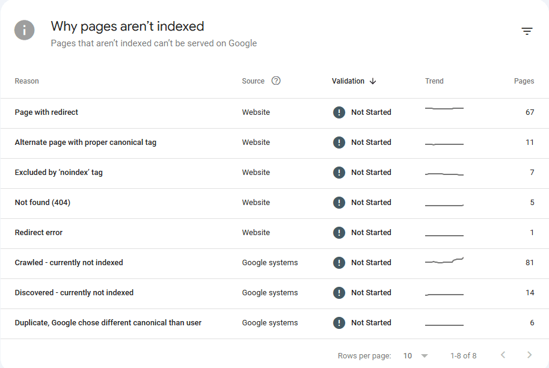The width and height of the screenshot is (549, 368).
Task: Click 'Website' source in Page with redirect row
Action: [256, 112]
